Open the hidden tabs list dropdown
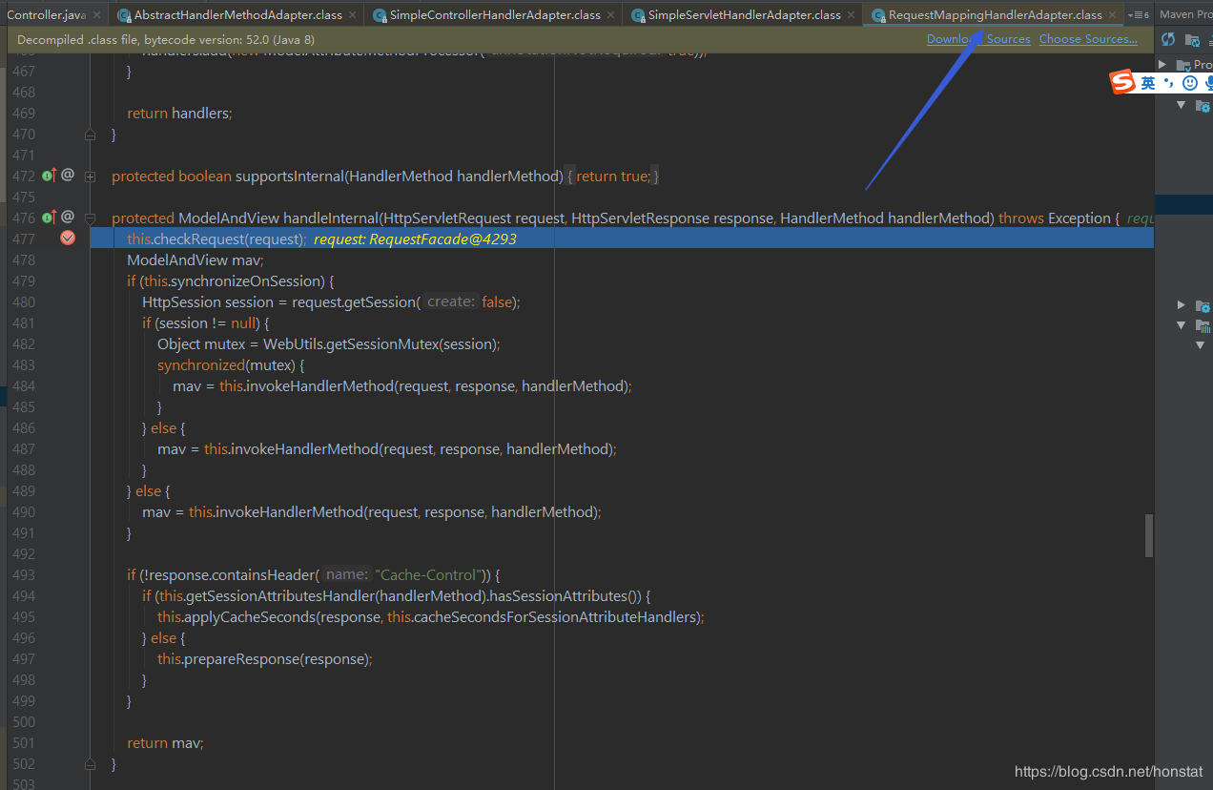The width and height of the screenshot is (1213, 790). (x=1138, y=15)
